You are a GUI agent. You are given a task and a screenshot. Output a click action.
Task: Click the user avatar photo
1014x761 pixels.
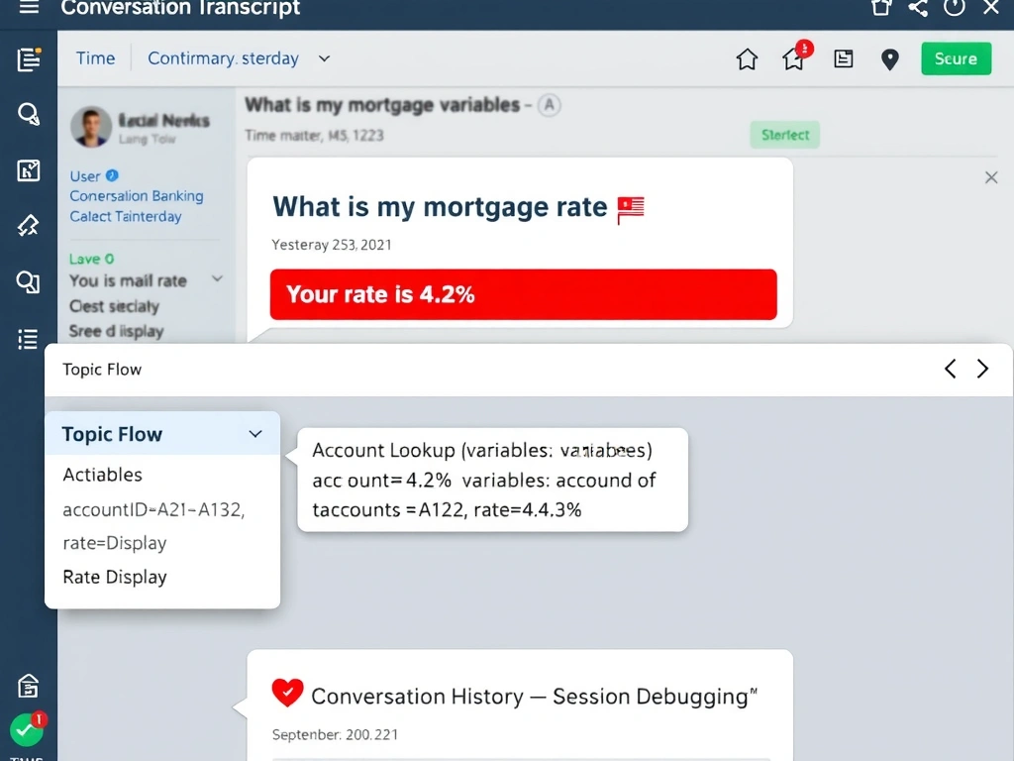coord(90,127)
